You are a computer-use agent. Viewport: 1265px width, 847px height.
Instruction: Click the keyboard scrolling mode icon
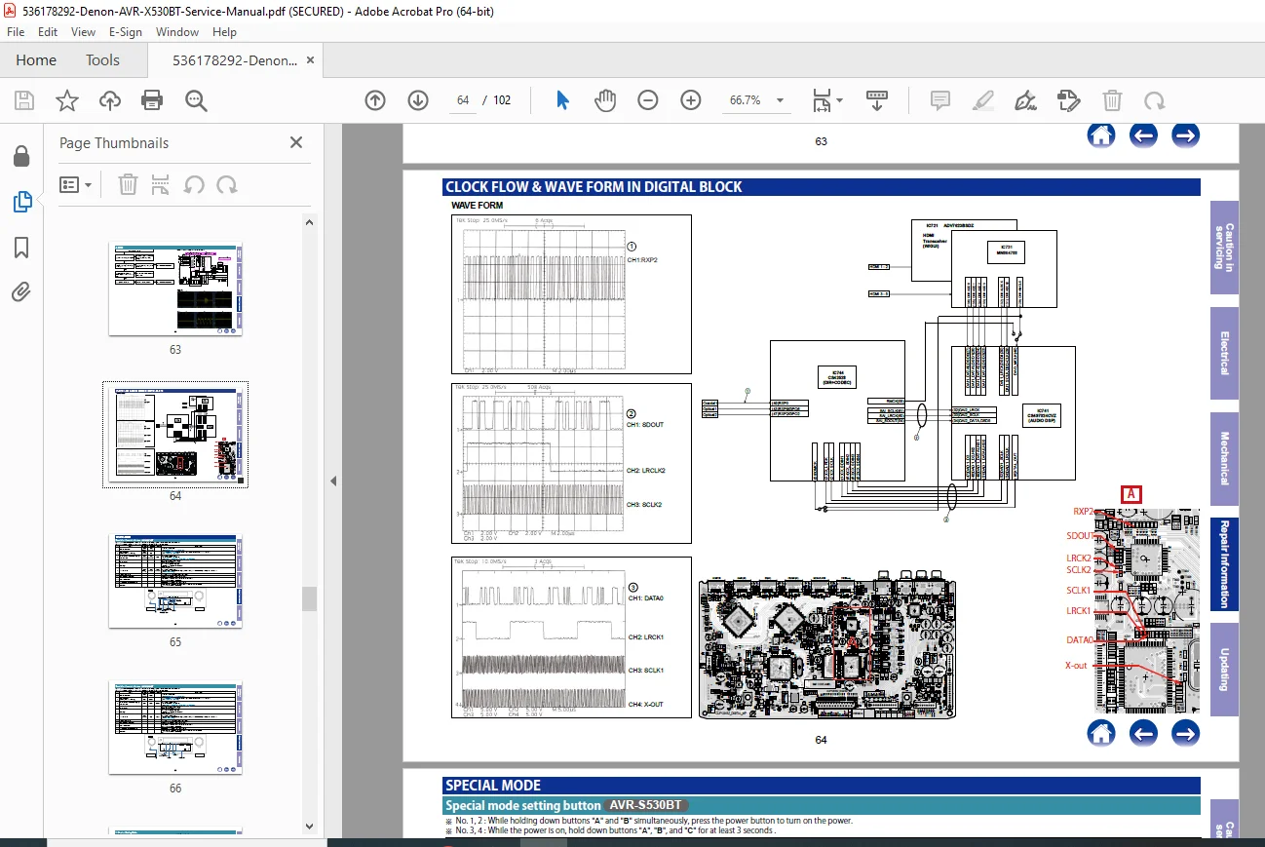tap(877, 100)
